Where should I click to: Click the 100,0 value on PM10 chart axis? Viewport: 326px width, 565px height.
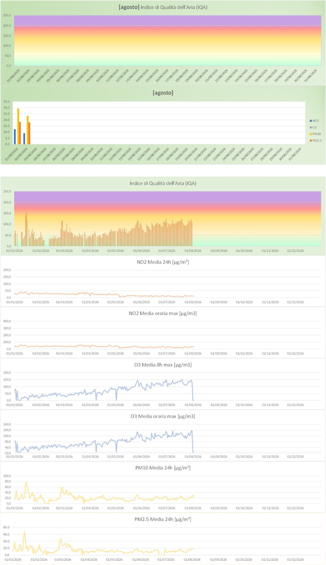point(7,476)
